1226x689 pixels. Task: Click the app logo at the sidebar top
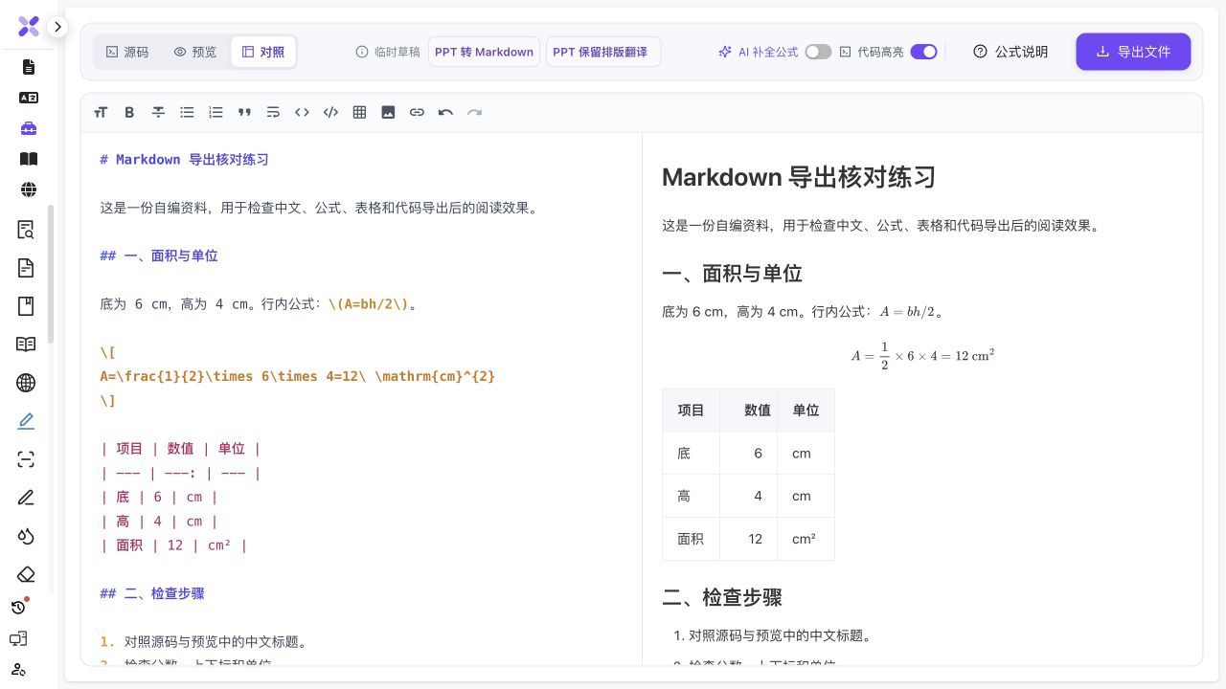click(x=29, y=27)
